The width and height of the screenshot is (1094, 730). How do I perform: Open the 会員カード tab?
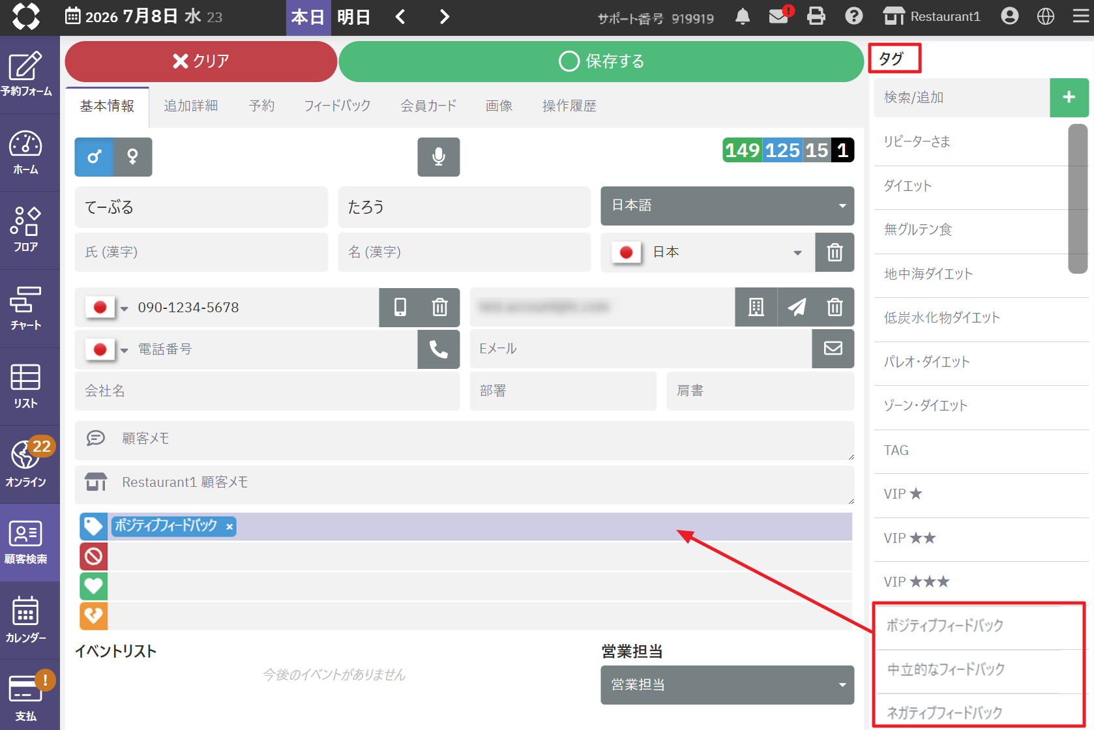428,106
